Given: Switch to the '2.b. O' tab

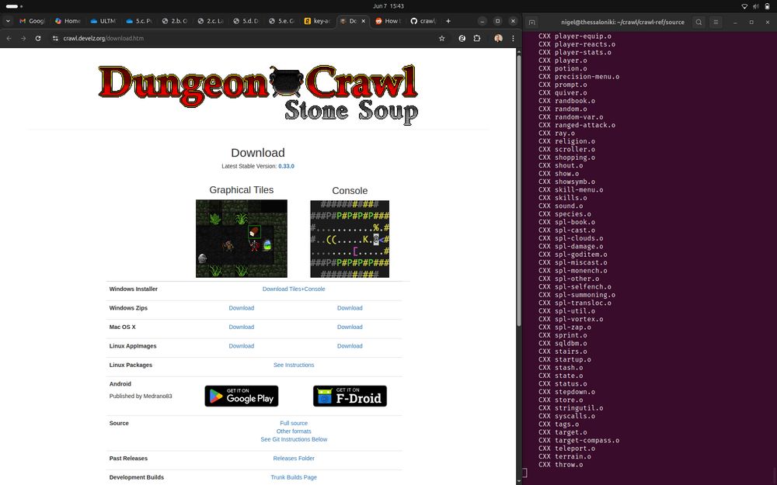Looking at the screenshot, I should 174,21.
